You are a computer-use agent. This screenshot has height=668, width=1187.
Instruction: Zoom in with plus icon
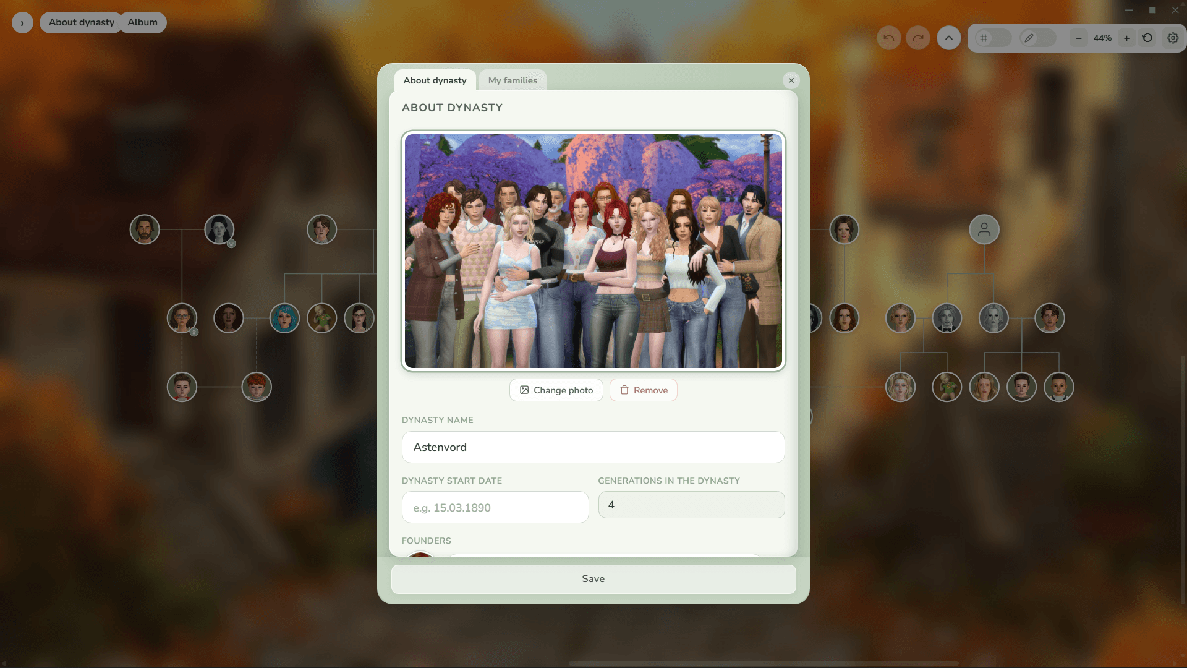(1126, 38)
